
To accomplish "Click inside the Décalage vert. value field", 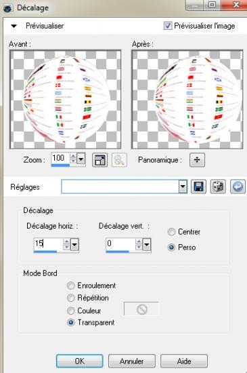I will click(x=120, y=244).
